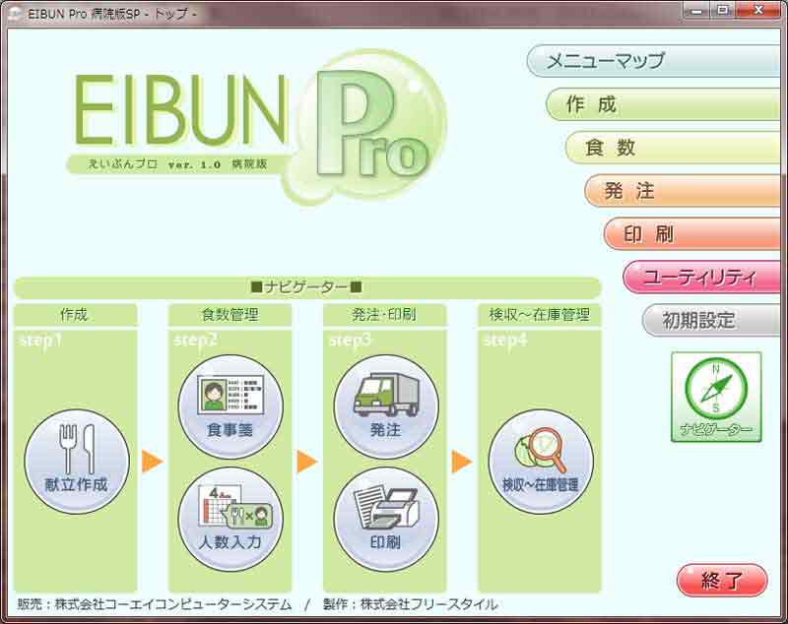The width and height of the screenshot is (788, 624).
Task: Open the 印刷 printer icon
Action: (x=386, y=519)
